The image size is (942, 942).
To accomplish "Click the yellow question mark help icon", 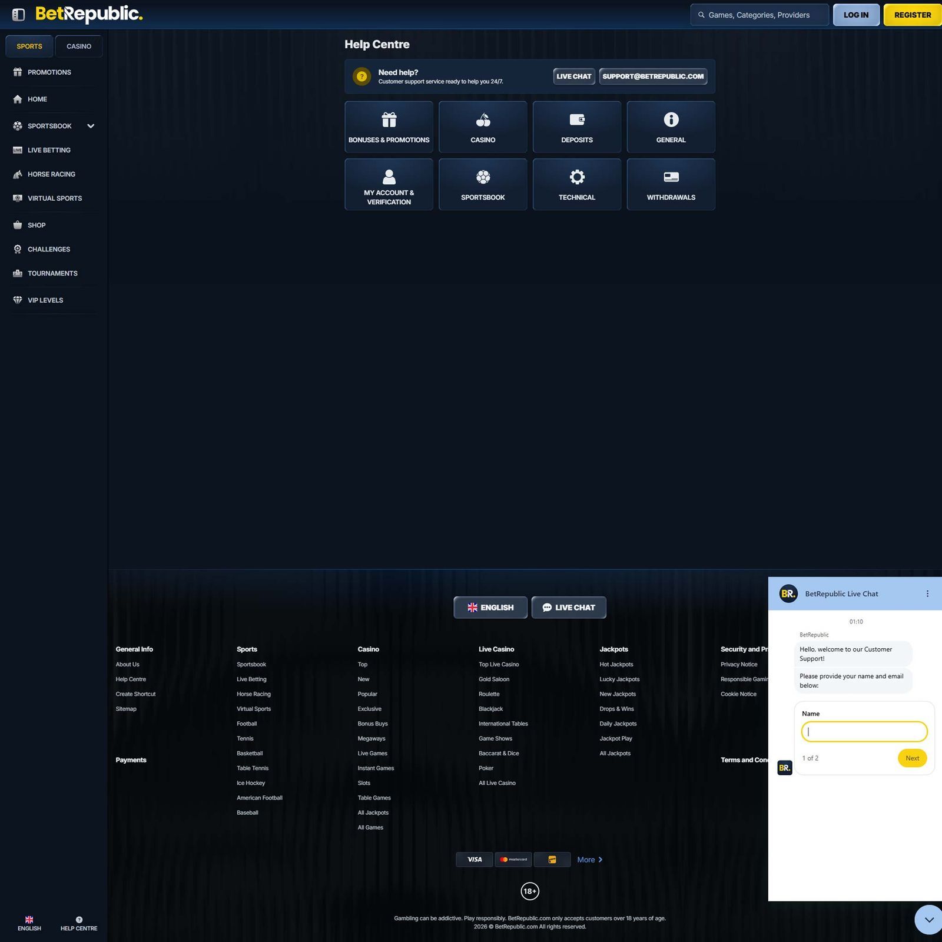I will [x=361, y=77].
